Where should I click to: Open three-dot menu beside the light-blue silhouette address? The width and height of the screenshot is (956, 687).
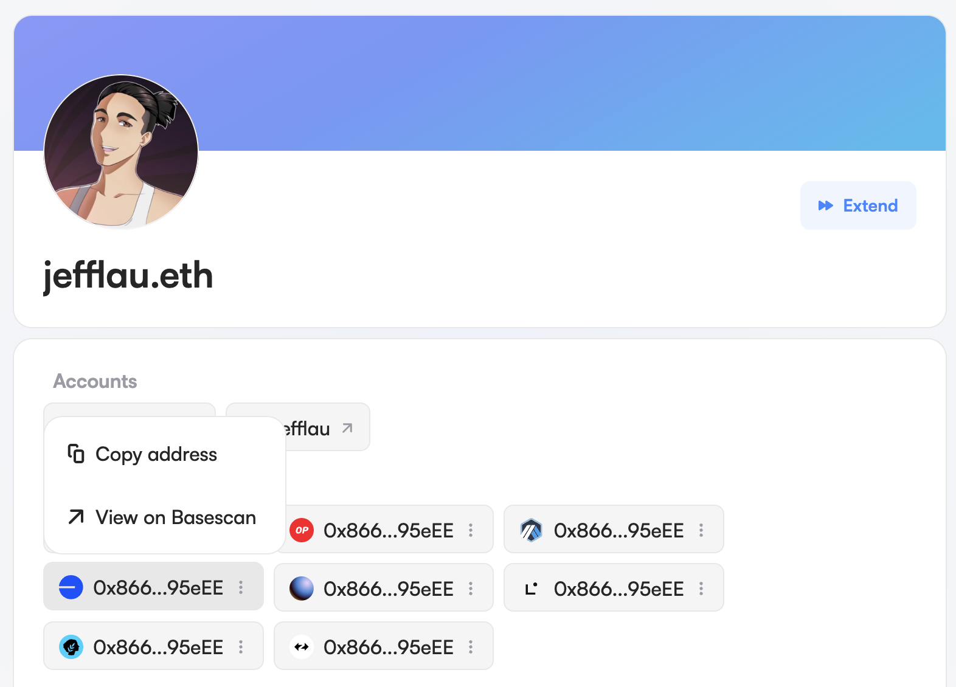pos(241,647)
